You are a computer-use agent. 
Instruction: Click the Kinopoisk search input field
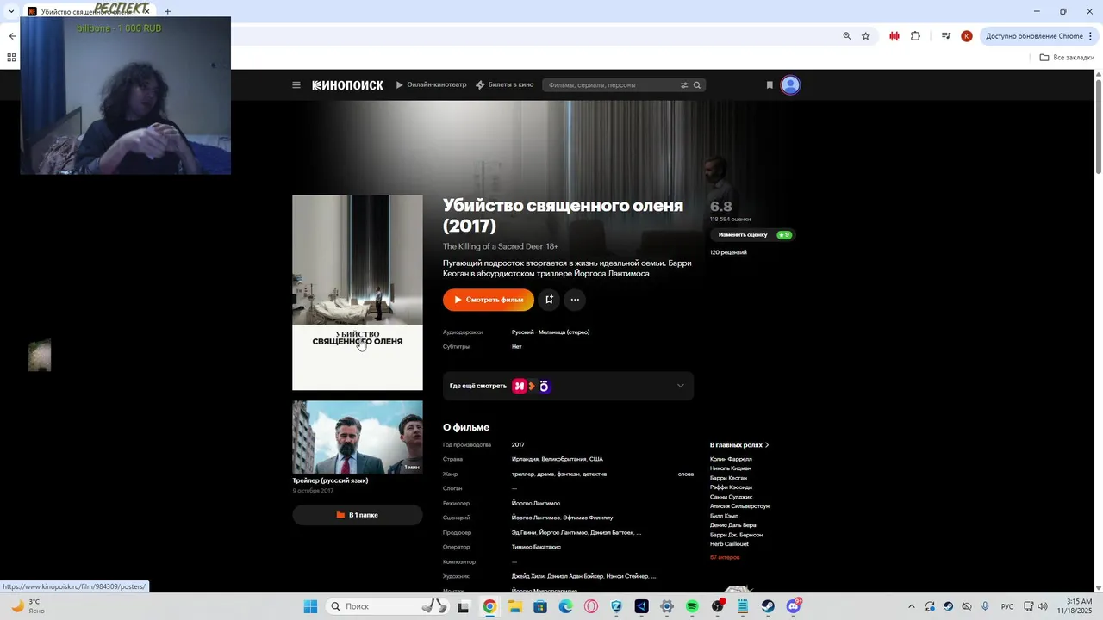tap(611, 85)
